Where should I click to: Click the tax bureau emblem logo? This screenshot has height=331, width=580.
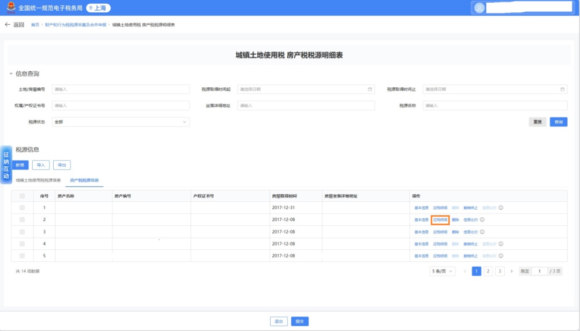[10, 8]
